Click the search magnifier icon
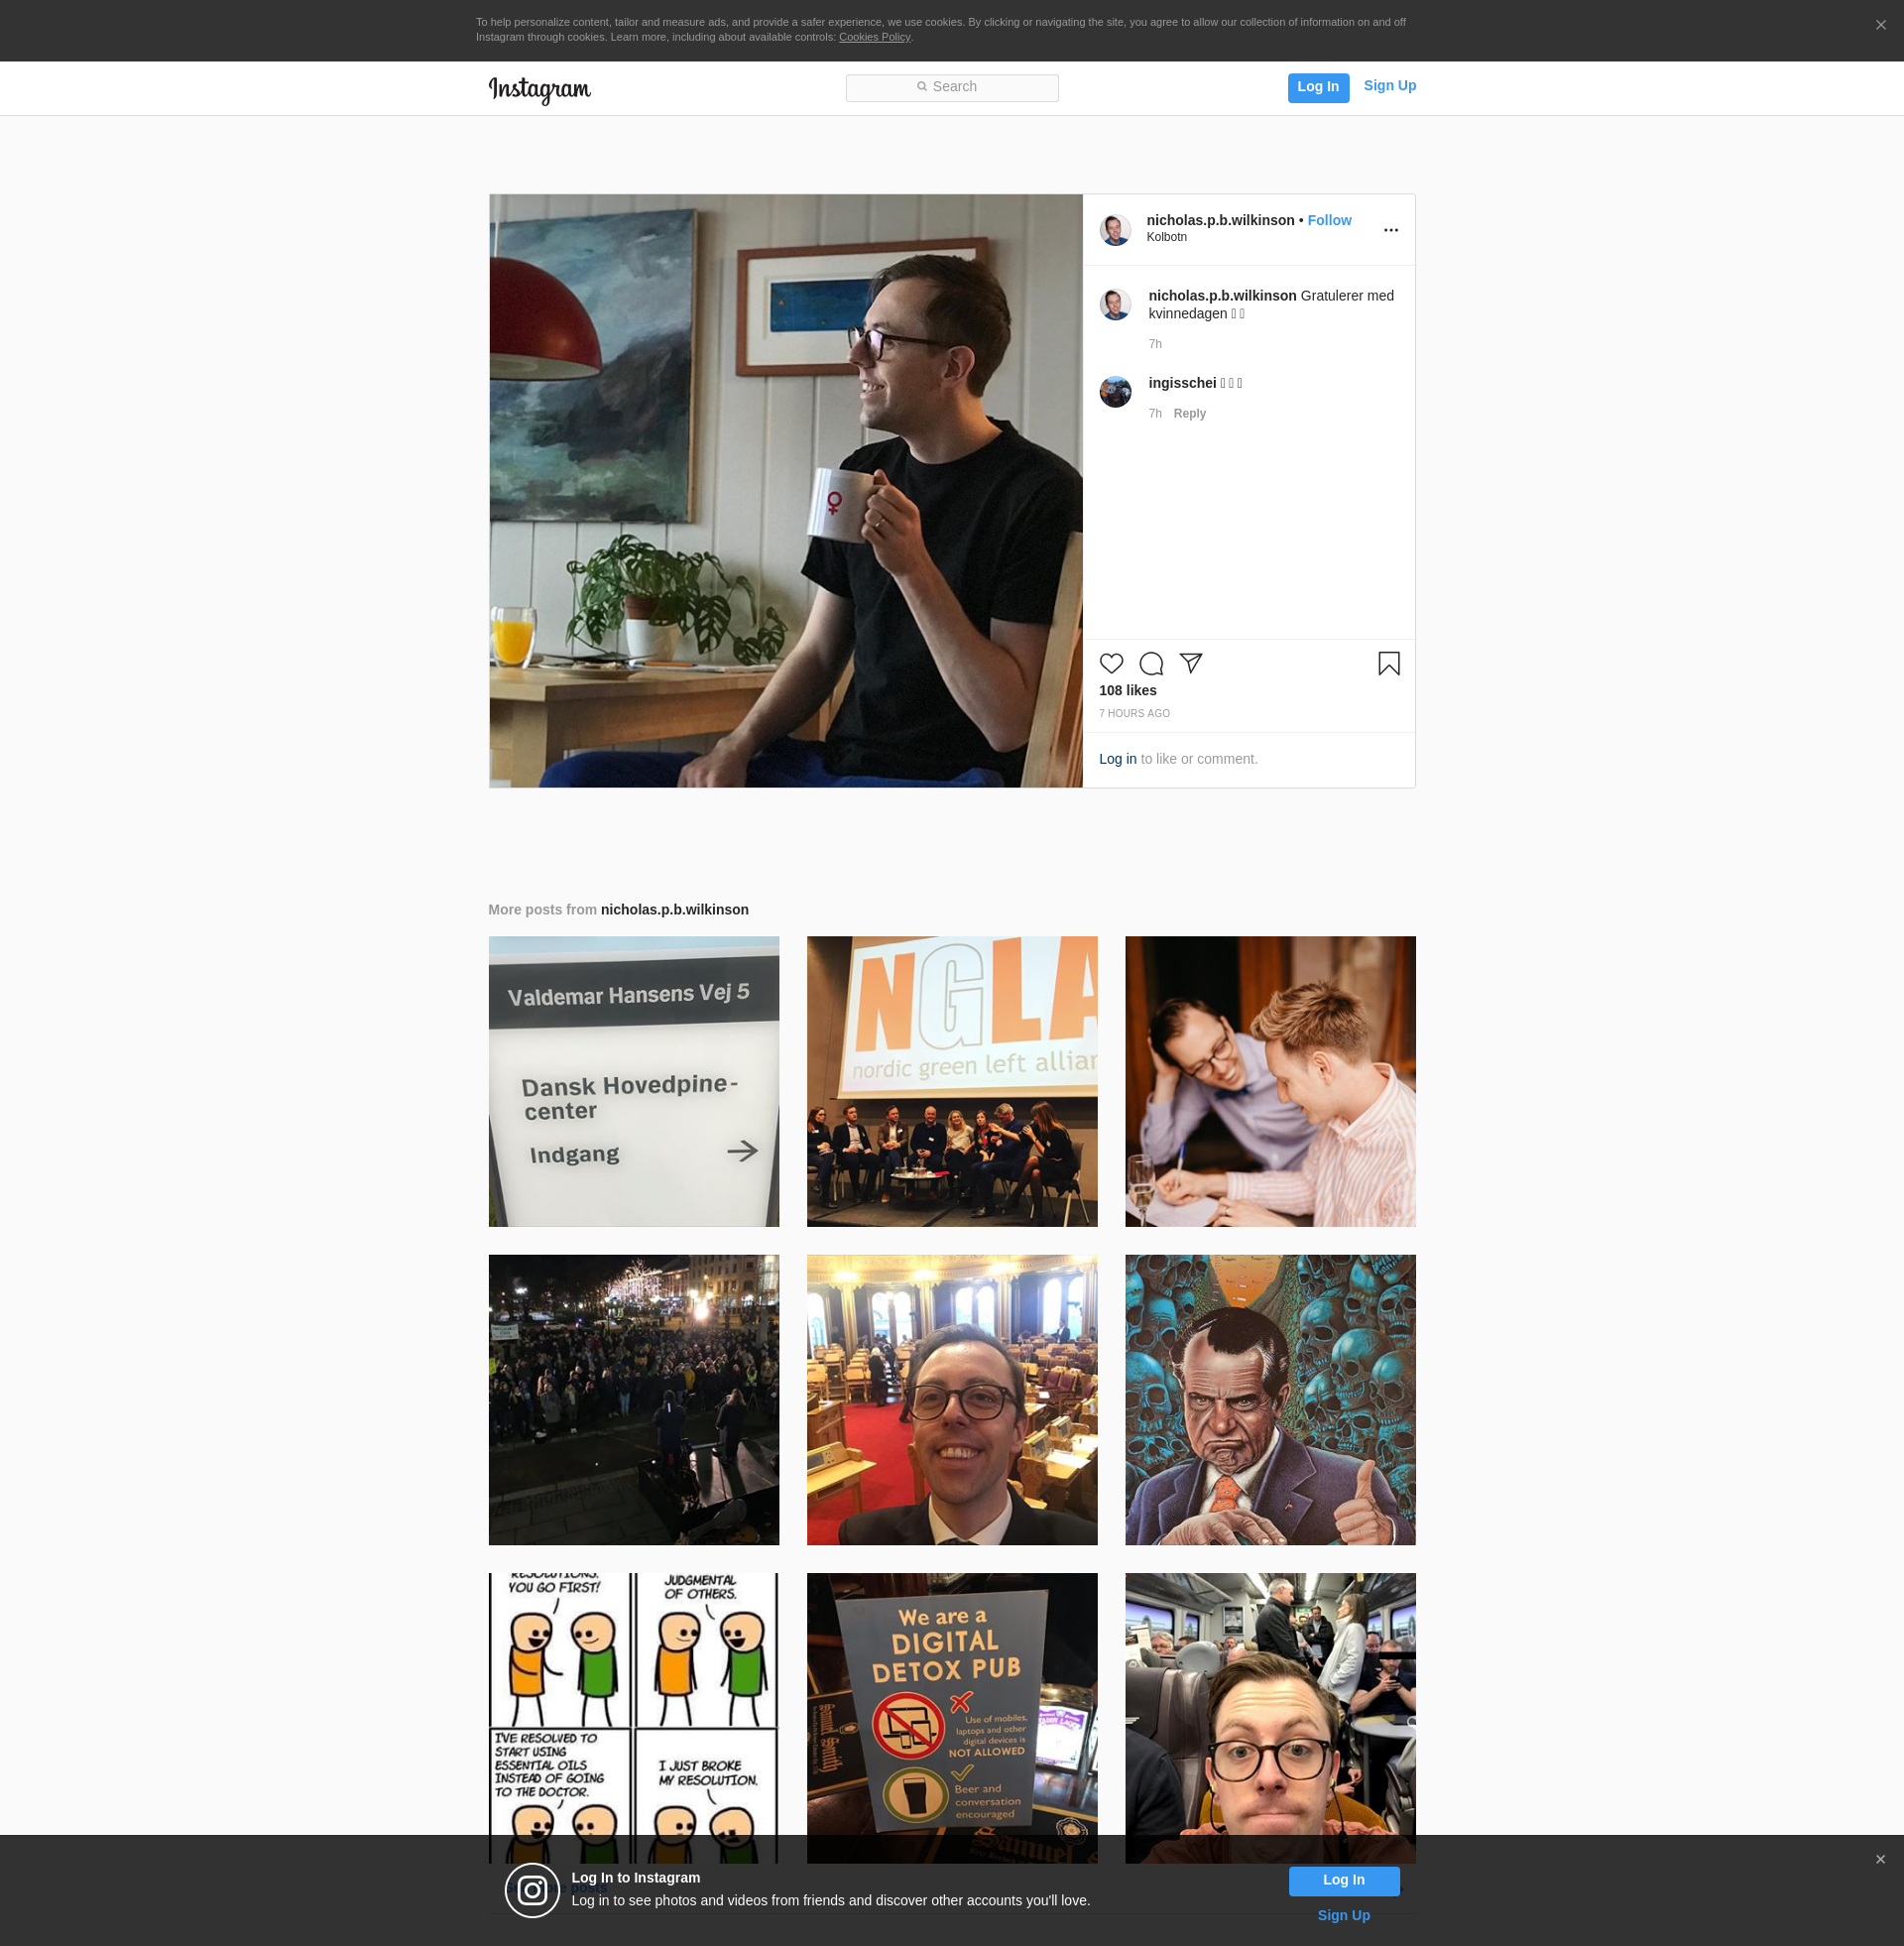This screenshot has height=1946, width=1904. tap(921, 87)
